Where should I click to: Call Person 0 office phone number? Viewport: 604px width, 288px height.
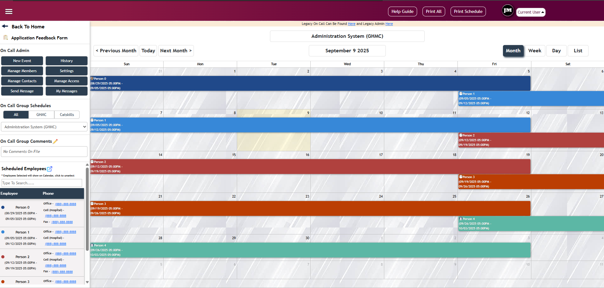pyautogui.click(x=66, y=204)
